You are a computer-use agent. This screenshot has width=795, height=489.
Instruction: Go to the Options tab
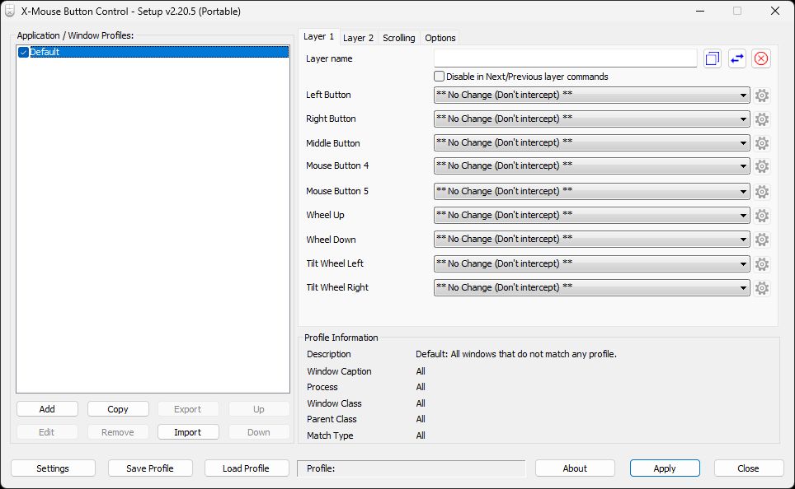pyautogui.click(x=440, y=38)
